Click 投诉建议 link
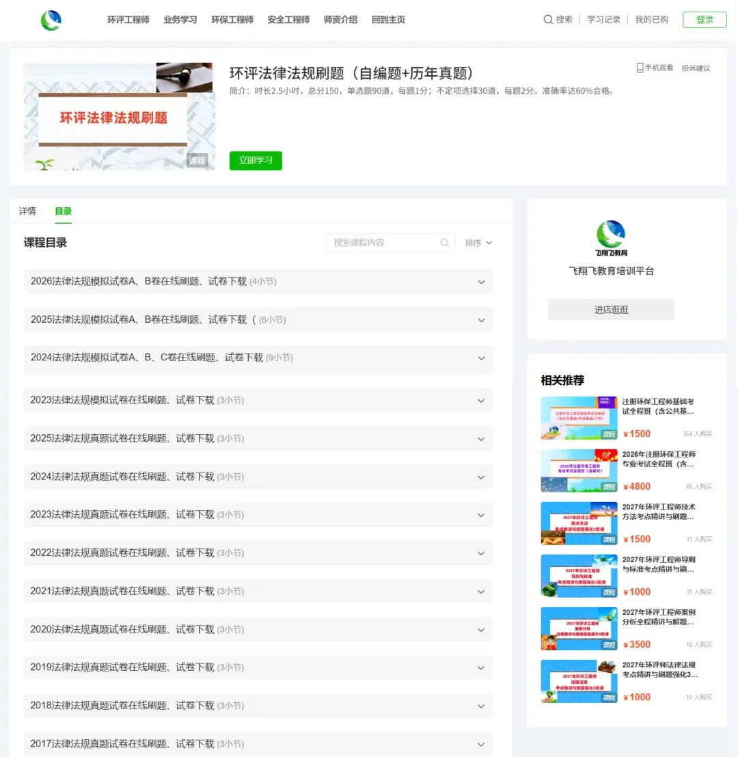 pos(696,68)
